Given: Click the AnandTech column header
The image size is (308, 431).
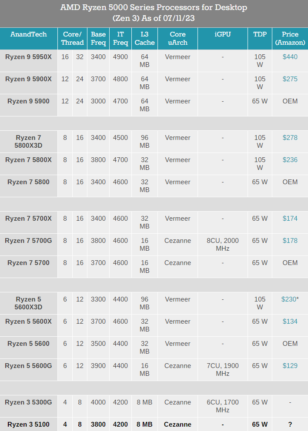Looking at the screenshot, I should coord(28,34).
